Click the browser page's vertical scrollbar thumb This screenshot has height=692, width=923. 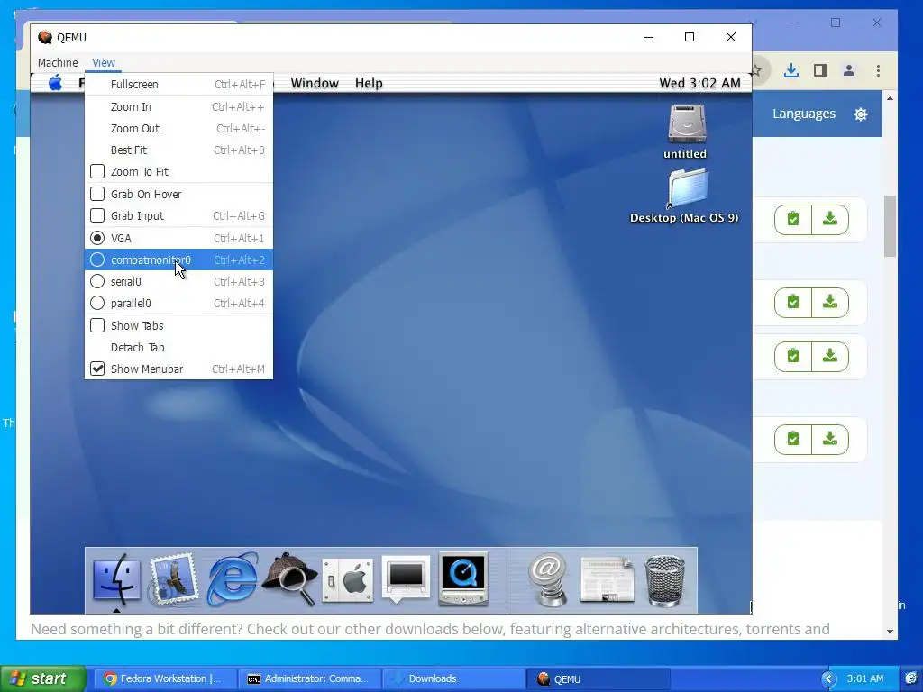click(890, 226)
